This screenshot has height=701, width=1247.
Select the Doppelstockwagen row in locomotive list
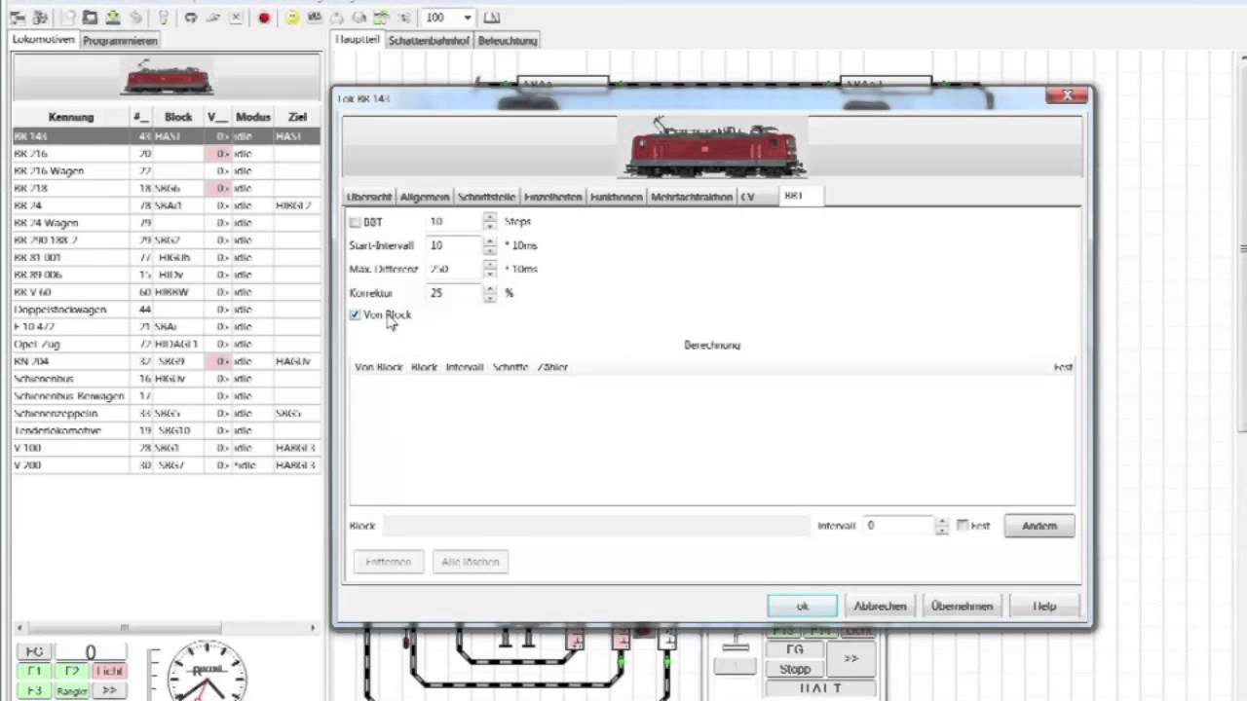[x=166, y=310]
